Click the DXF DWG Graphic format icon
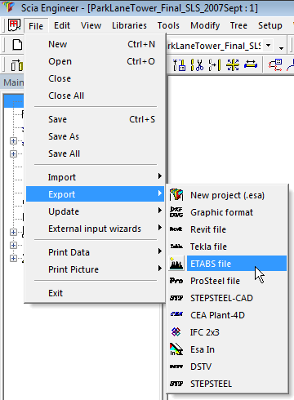Image resolution: width=294 pixels, height=400 pixels. 176,212
